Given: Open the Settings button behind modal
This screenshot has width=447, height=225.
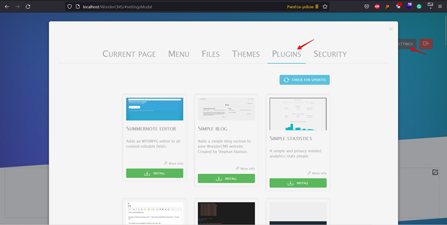Looking at the screenshot, I should [x=407, y=44].
